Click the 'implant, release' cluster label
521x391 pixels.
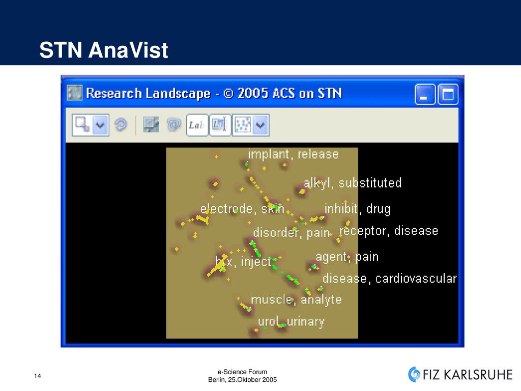coord(294,154)
